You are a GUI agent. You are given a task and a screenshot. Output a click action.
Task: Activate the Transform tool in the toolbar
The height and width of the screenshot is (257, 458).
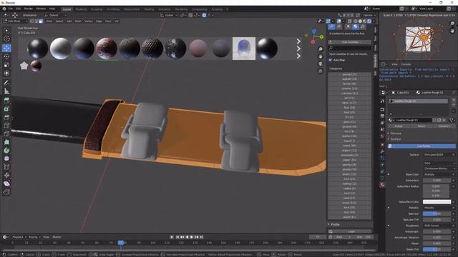[x=6, y=74]
